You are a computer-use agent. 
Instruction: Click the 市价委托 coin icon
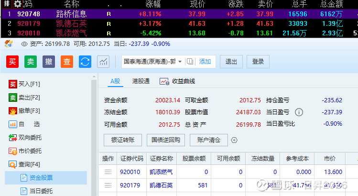tap(13, 151)
